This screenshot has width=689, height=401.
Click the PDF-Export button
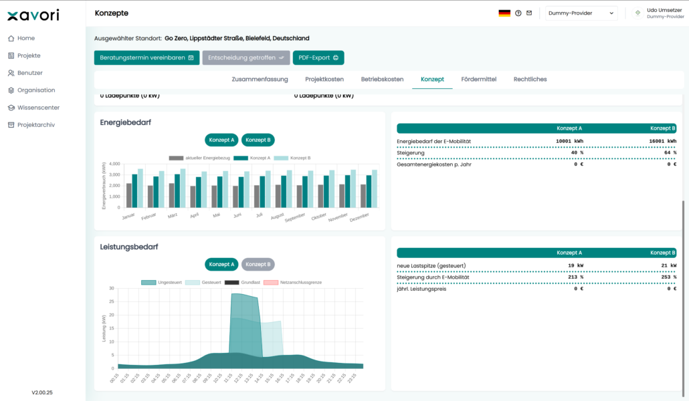318,57
